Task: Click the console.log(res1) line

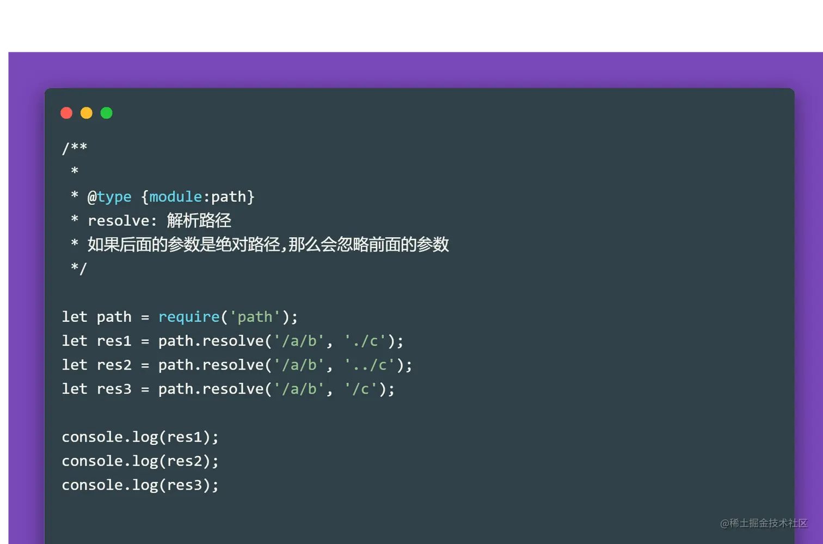Action: (140, 437)
